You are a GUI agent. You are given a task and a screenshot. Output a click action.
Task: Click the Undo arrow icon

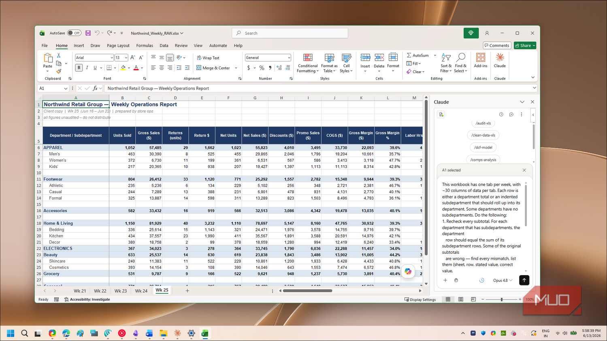(97, 33)
